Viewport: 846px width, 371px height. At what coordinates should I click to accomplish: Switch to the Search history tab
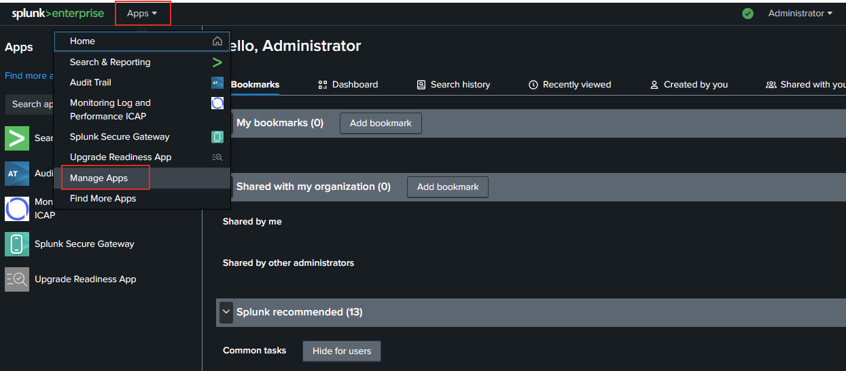[453, 85]
